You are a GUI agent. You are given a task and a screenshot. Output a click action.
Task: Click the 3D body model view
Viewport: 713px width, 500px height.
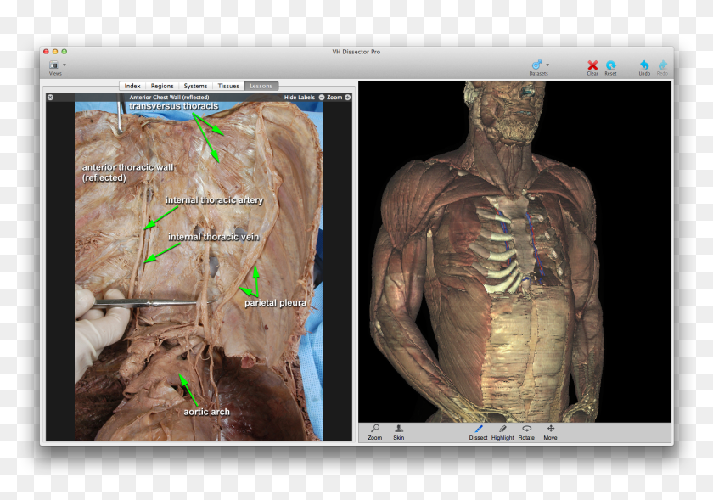tap(514, 252)
